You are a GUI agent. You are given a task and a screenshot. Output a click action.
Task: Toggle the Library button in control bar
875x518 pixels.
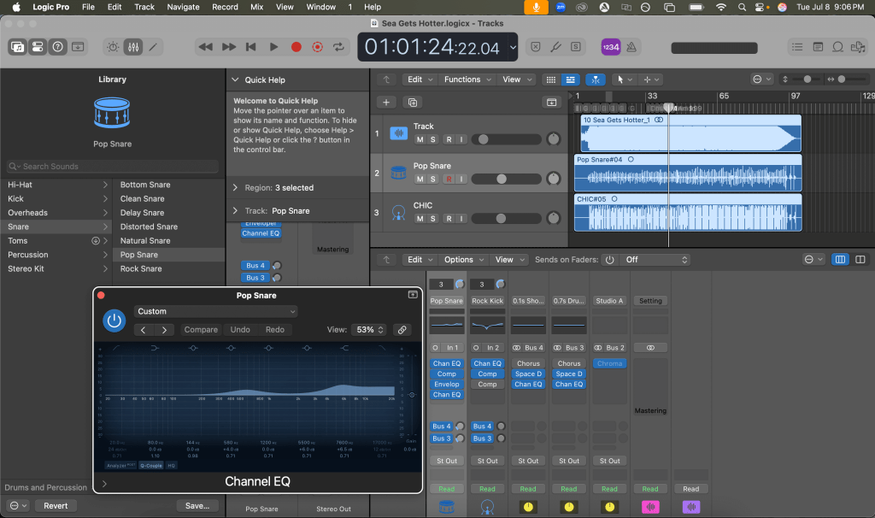(17, 47)
